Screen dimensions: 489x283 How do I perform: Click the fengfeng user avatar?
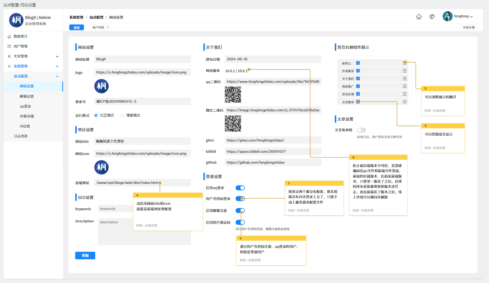(447, 16)
